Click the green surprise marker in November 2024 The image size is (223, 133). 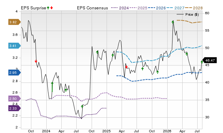(x=97, y=52)
